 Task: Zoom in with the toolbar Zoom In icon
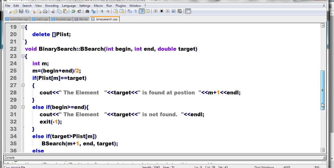tap(102, 11)
